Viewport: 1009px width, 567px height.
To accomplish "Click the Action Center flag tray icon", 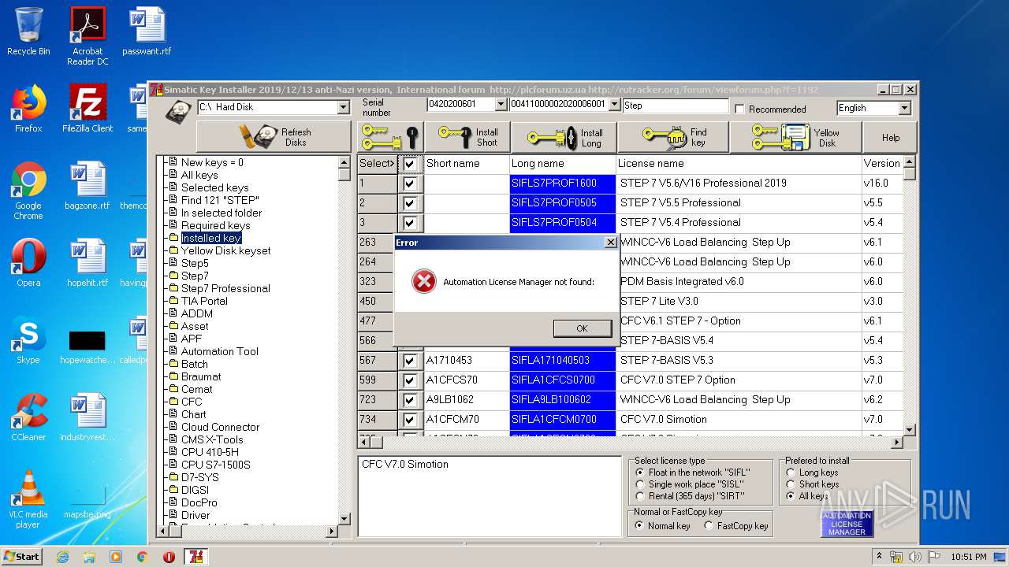I will tap(933, 557).
